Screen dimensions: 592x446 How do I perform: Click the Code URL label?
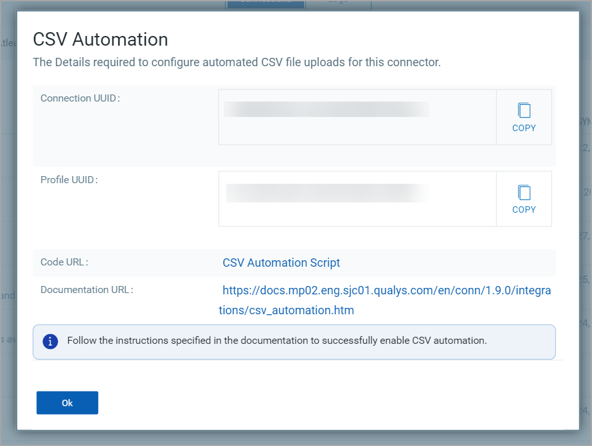64,262
